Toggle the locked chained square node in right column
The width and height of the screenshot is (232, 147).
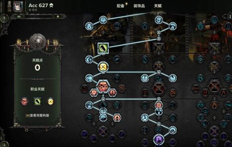click(214, 48)
